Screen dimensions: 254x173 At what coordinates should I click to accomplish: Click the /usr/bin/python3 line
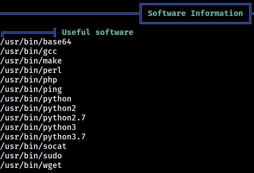click(38, 127)
